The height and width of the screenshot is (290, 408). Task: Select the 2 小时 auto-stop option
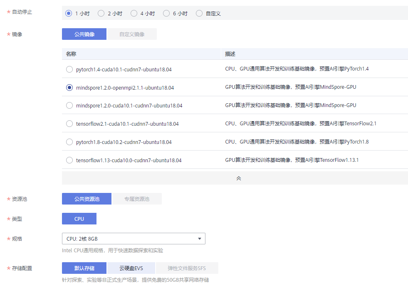(x=101, y=13)
